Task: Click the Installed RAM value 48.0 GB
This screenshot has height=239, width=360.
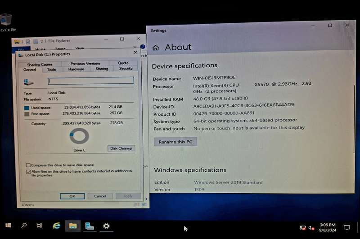Action: click(220, 98)
